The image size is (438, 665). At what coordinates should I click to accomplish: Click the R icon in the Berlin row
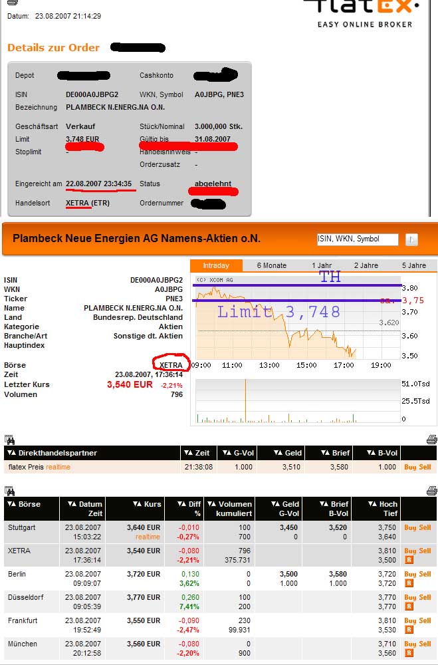409,583
